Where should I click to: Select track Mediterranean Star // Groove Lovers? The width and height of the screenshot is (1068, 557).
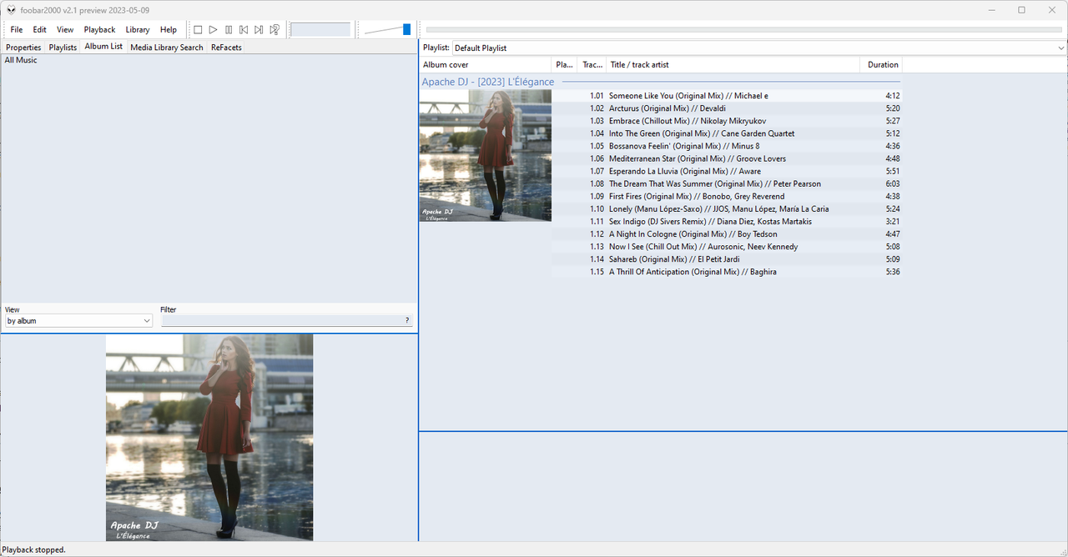tap(727, 158)
